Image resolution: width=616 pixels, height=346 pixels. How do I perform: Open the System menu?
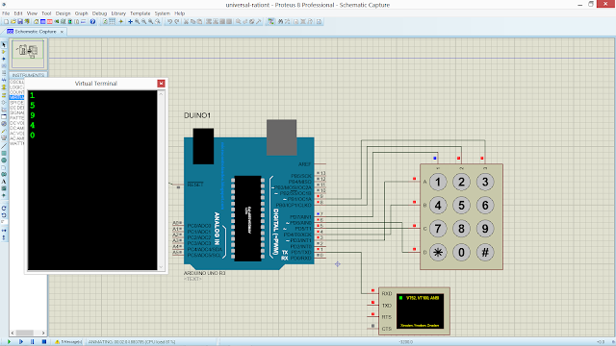pos(163,13)
